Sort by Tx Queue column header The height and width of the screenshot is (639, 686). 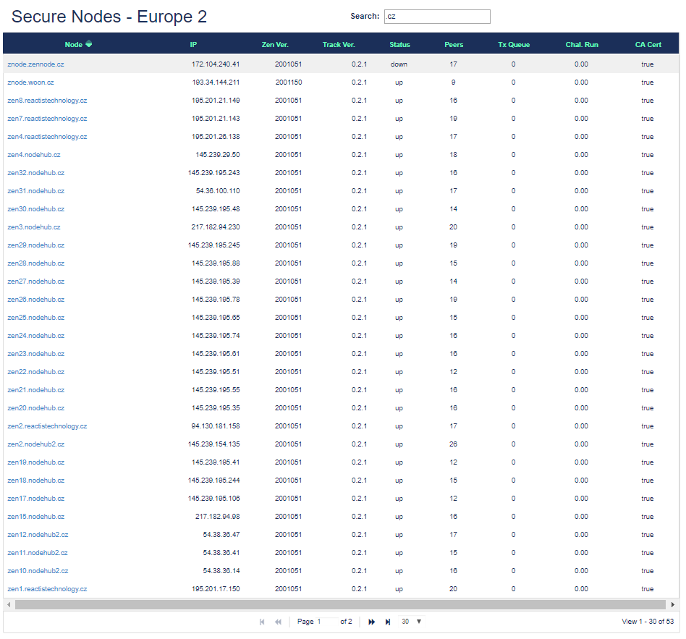(x=514, y=45)
